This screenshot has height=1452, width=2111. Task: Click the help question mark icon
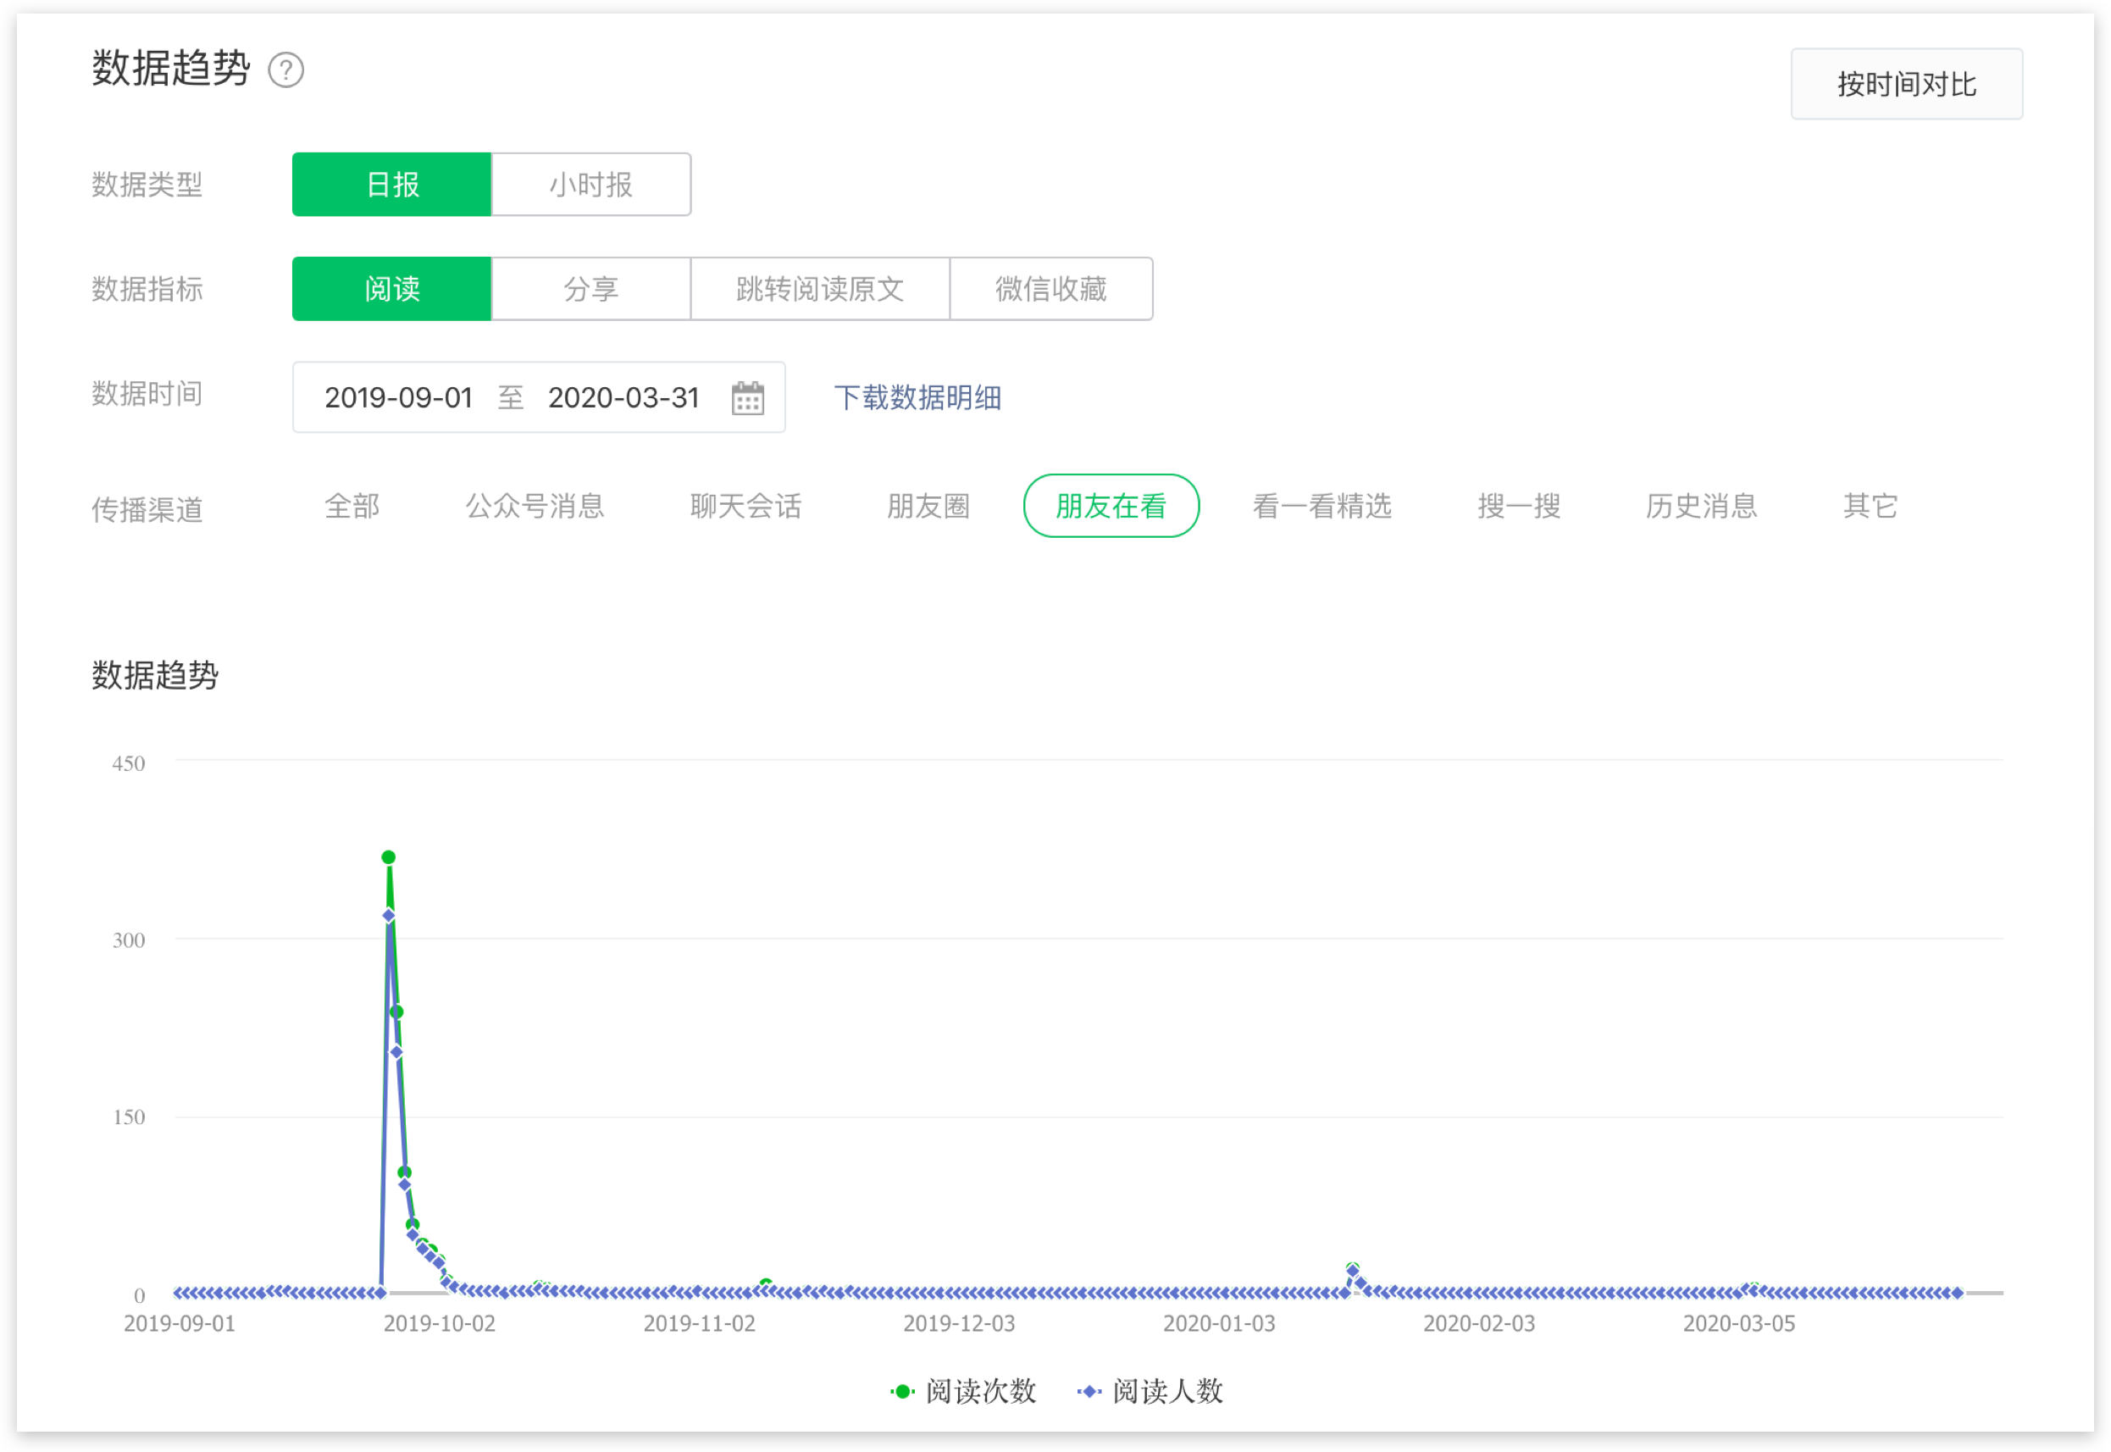click(x=285, y=70)
